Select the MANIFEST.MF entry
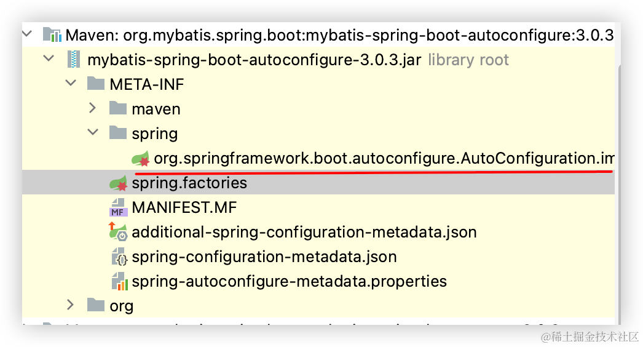643x347 pixels. pos(184,208)
